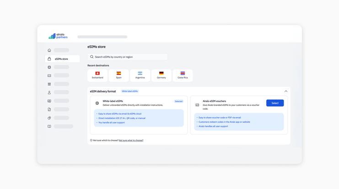Image resolution: width=339 pixels, height=189 pixels.
Task: Click the stacked list icon in the sidebar
Action: pyautogui.click(x=49, y=84)
